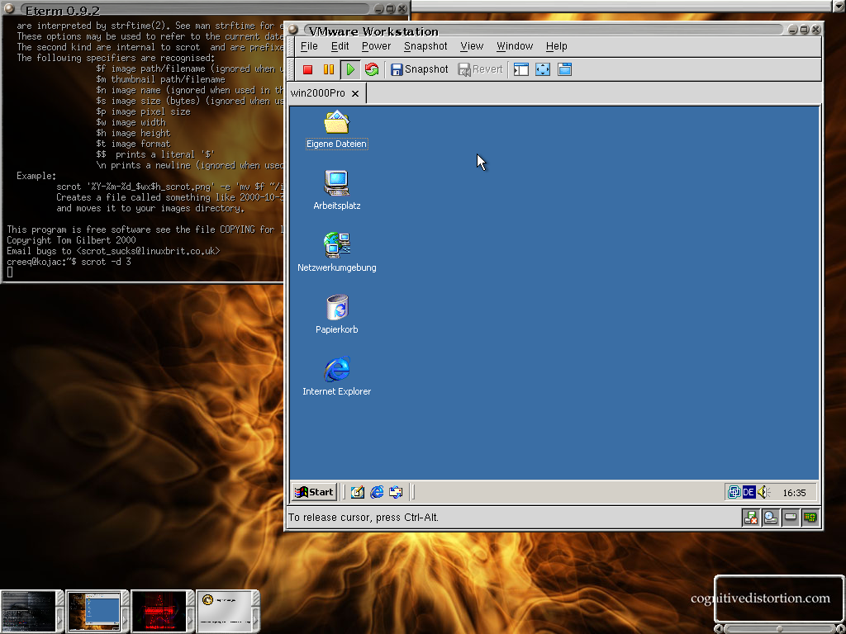Viewport: 846px width, 634px height.
Task: Open the File menu in VMware
Action: (x=309, y=46)
